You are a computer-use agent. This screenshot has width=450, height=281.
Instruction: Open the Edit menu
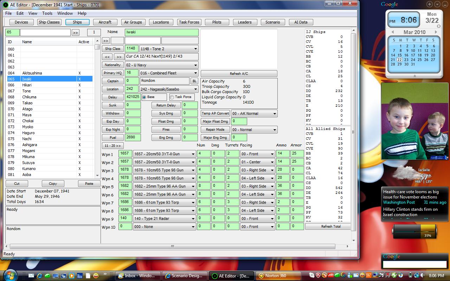20,13
